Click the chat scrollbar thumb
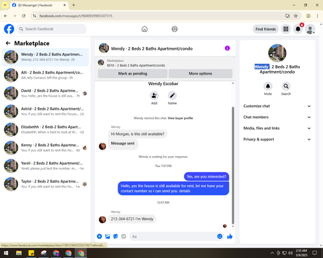This screenshot has width=323, height=258. coord(233,166)
